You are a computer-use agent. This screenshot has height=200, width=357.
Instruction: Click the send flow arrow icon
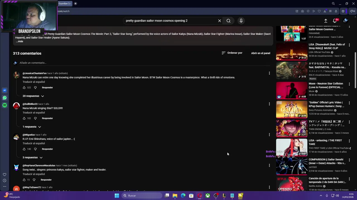313,11
